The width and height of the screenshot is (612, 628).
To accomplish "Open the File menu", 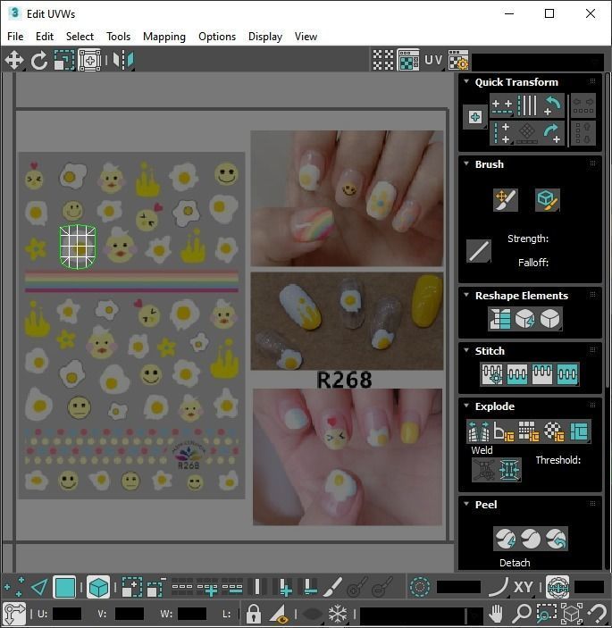I will point(15,37).
